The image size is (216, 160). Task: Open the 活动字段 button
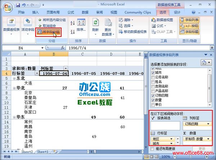pyautogui.click(x=28, y=26)
